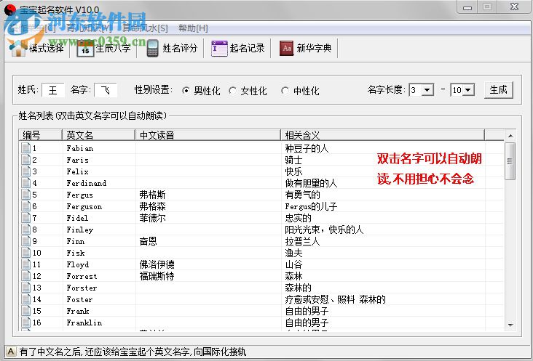The image size is (533, 361).
Task: Click the document icon for row 11 Floyd
Action: click(x=25, y=264)
